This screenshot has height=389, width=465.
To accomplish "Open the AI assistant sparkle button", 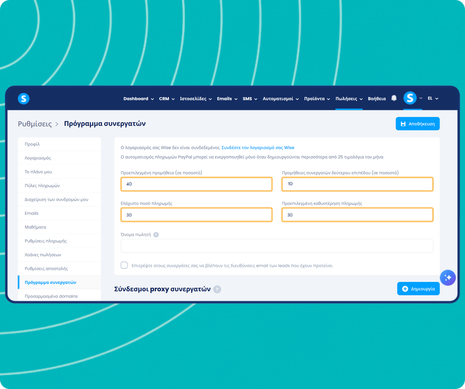I will click(448, 278).
